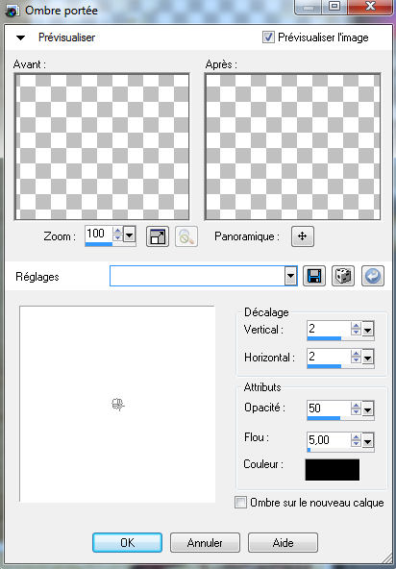
Task: Decrease the Flou value spinner
Action: pos(356,444)
